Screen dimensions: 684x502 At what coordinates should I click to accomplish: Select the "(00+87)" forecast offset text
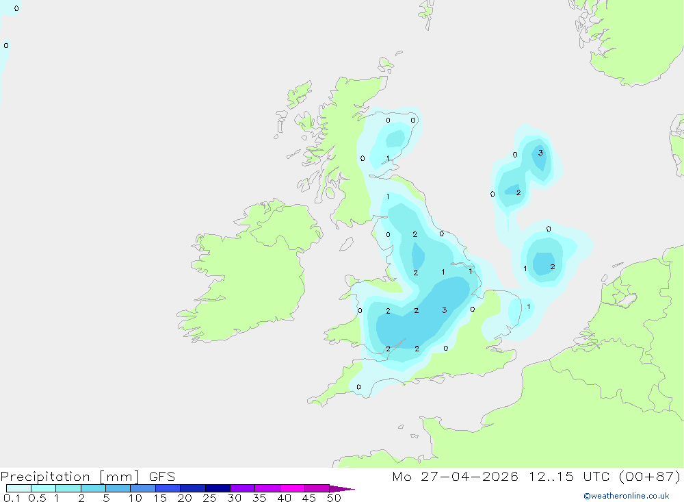(650, 476)
